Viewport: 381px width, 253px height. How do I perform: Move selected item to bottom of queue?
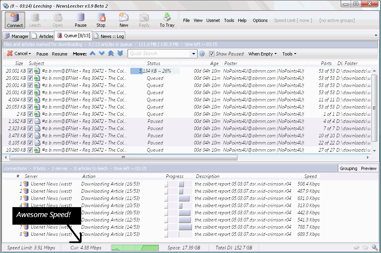coord(120,53)
